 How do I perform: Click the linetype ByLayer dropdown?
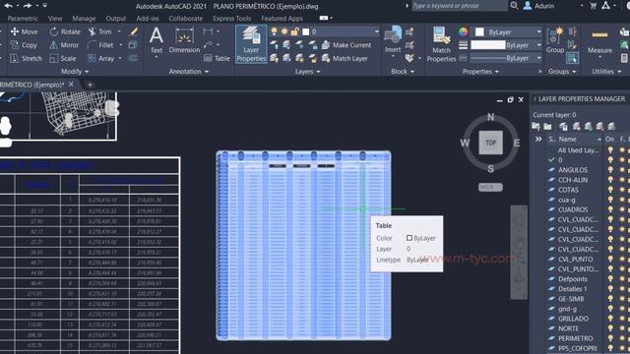pyautogui.click(x=506, y=58)
